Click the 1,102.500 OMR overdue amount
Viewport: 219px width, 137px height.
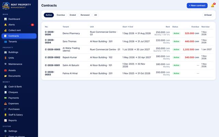(191, 49)
